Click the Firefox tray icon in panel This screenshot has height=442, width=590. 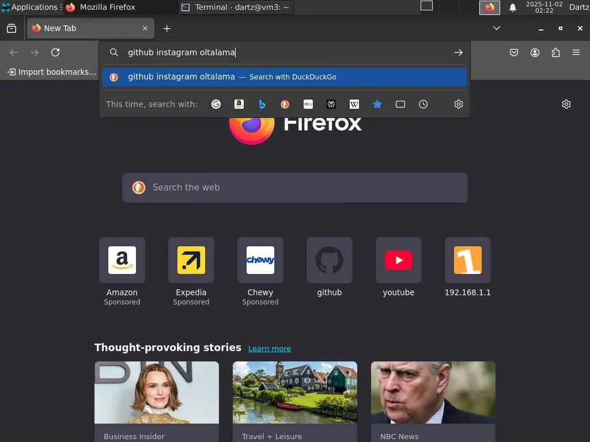(490, 7)
